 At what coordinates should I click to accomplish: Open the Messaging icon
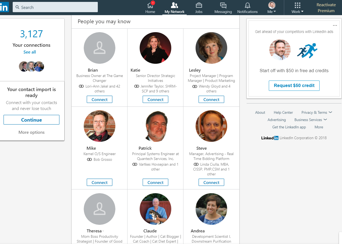pyautogui.click(x=223, y=5)
